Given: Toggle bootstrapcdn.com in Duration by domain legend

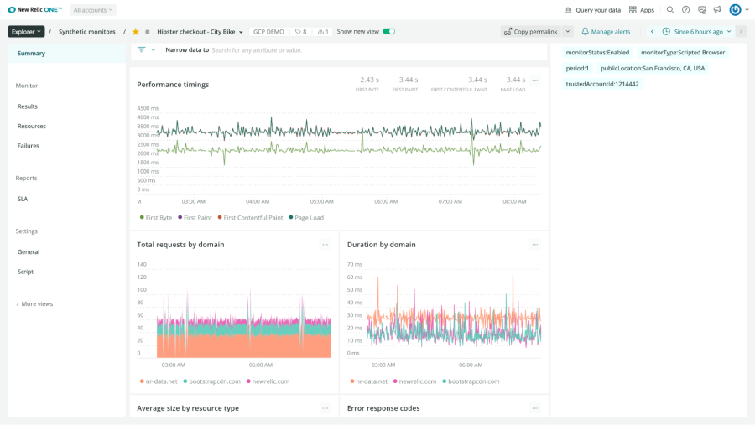Looking at the screenshot, I should point(471,381).
